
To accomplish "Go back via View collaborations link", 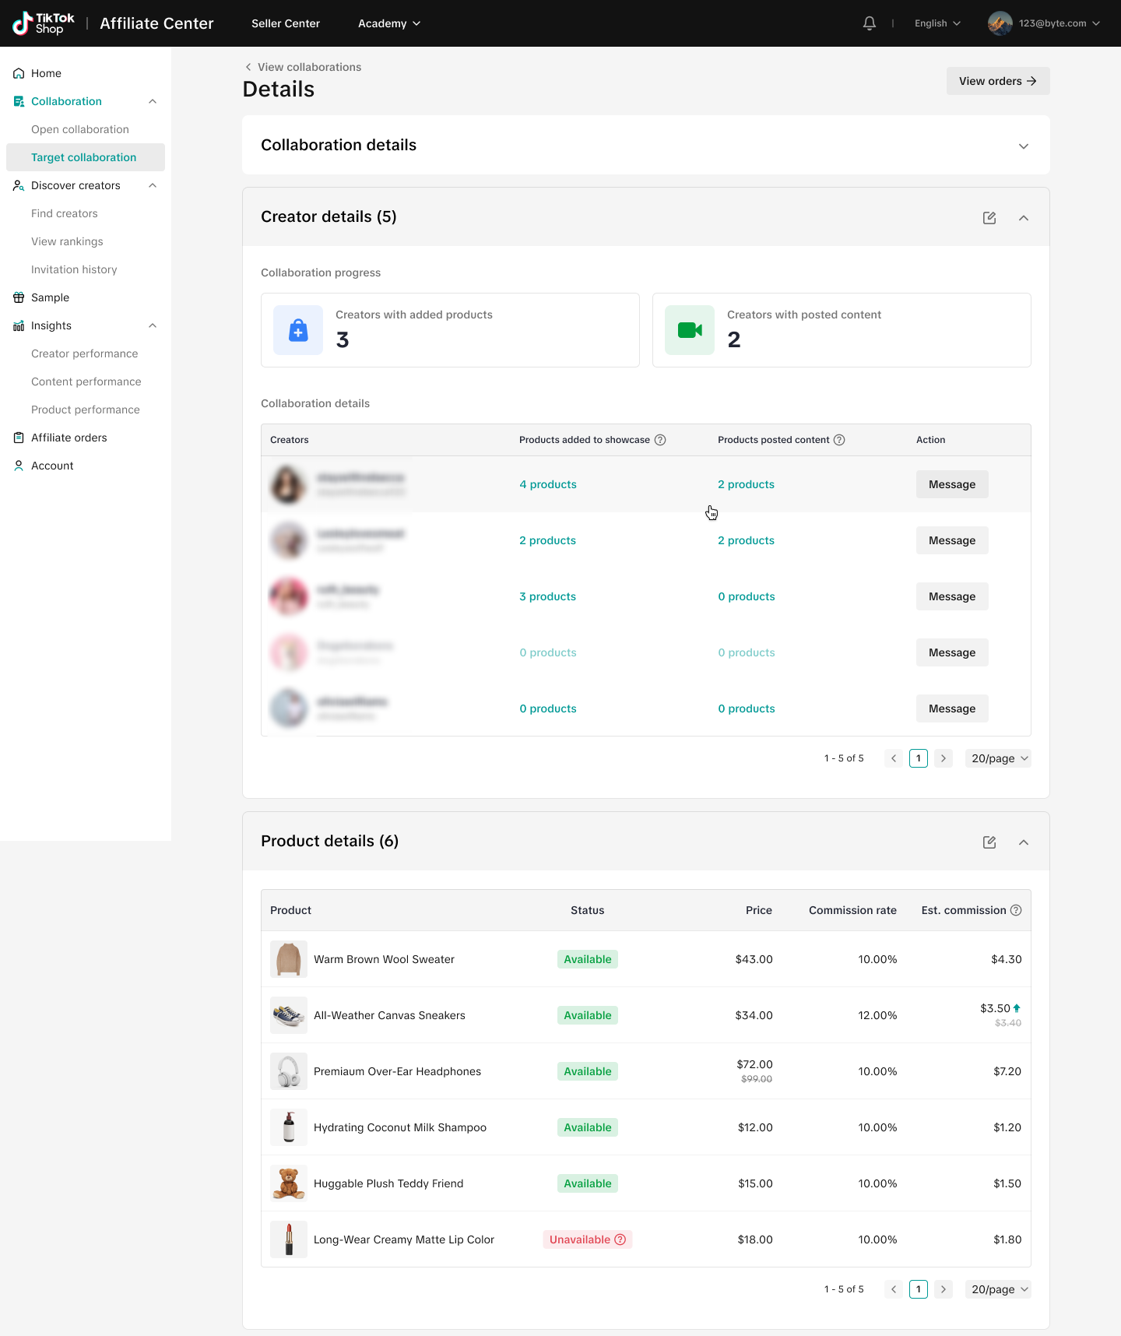I will click(303, 67).
